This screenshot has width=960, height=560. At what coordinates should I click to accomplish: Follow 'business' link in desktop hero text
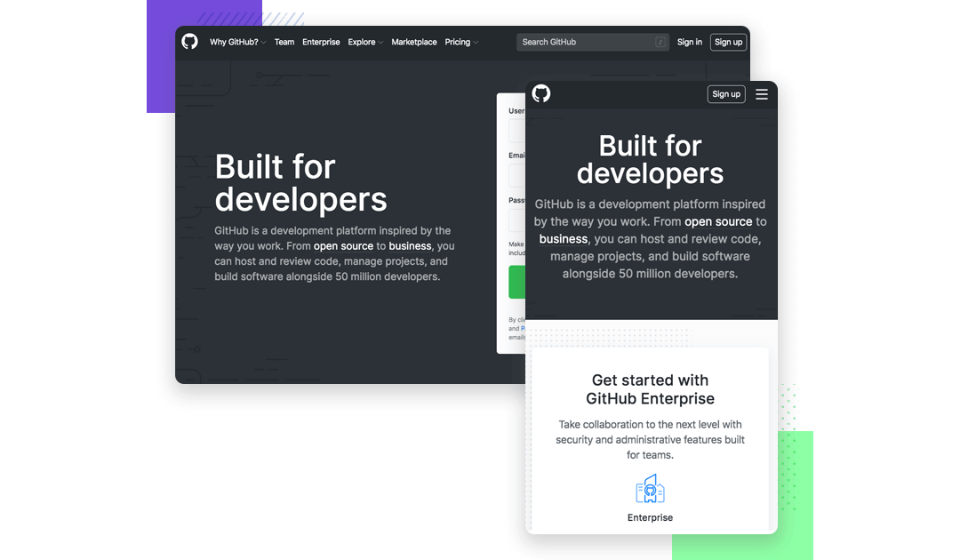pyautogui.click(x=410, y=246)
